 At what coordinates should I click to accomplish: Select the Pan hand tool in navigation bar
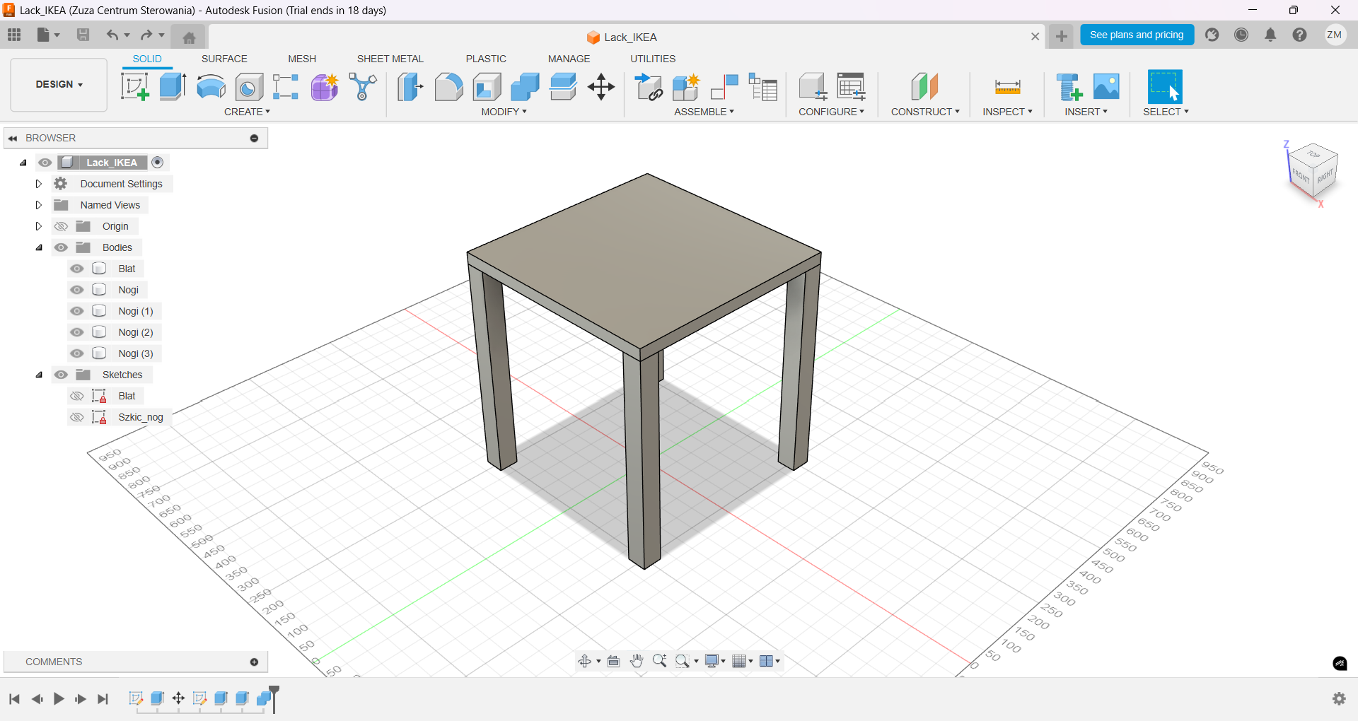[x=637, y=661]
